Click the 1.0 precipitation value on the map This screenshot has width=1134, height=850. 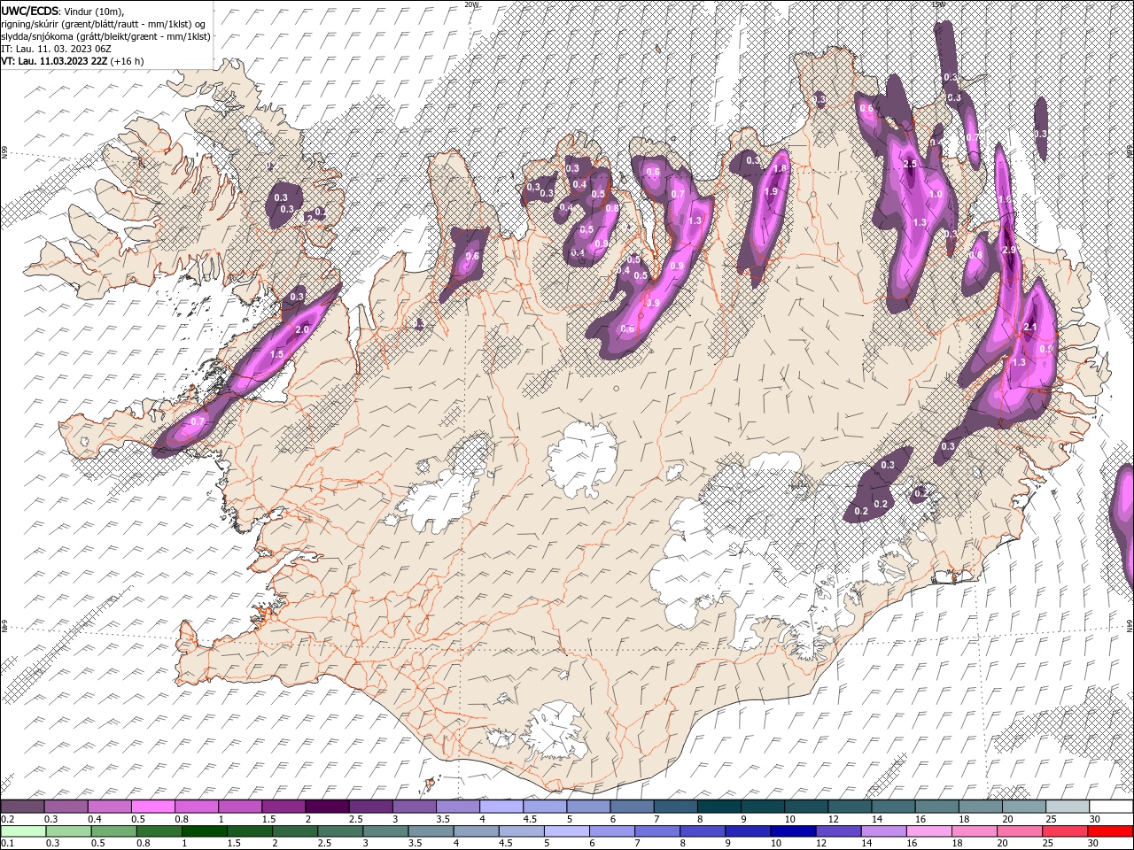point(935,194)
